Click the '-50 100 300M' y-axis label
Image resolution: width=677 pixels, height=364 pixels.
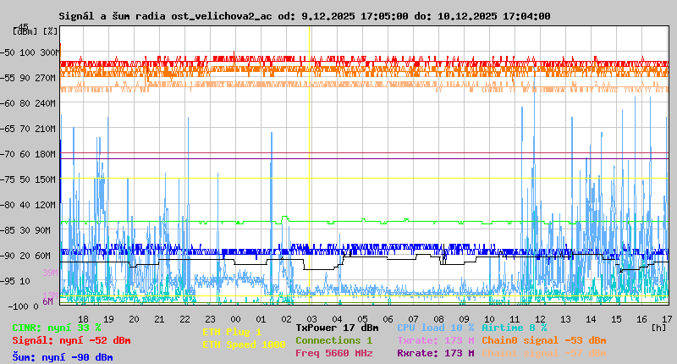click(29, 52)
